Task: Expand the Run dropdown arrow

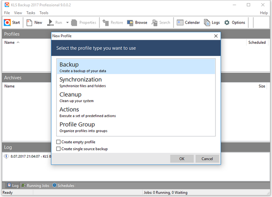Action: point(68,22)
